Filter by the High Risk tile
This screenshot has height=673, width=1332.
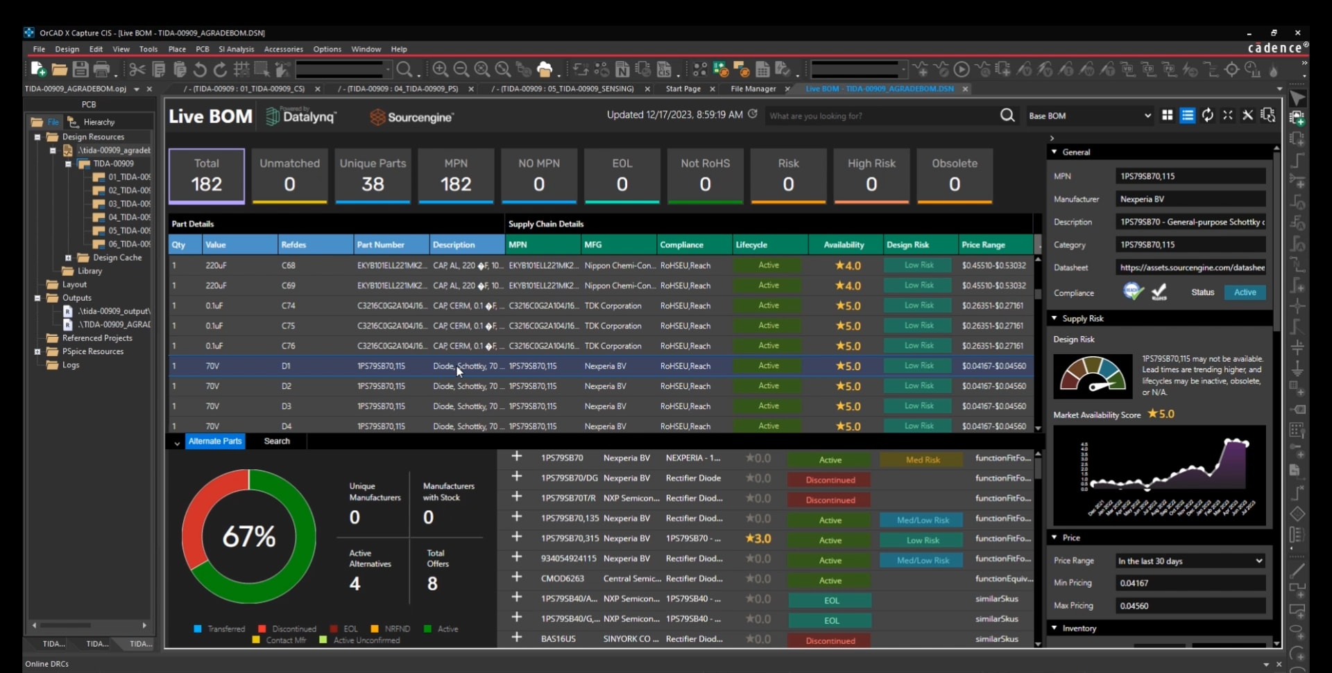pos(871,175)
